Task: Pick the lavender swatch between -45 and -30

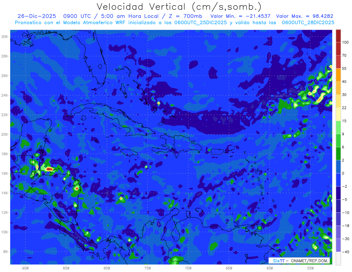Action: click(338, 245)
